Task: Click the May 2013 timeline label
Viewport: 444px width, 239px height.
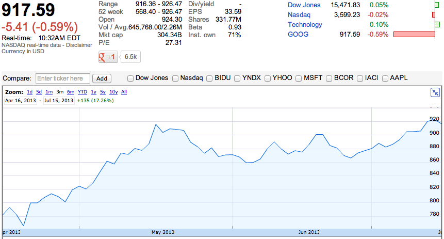Action: [x=163, y=232]
